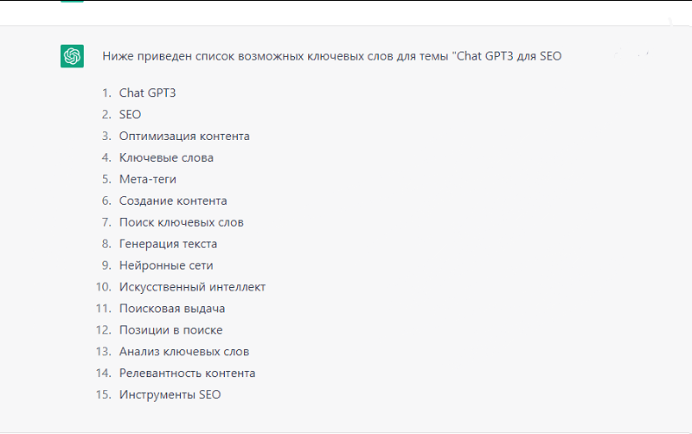Screen dimensions: 692x434
Task: Choose "Нейронные сети" in the list
Action: click(x=166, y=265)
